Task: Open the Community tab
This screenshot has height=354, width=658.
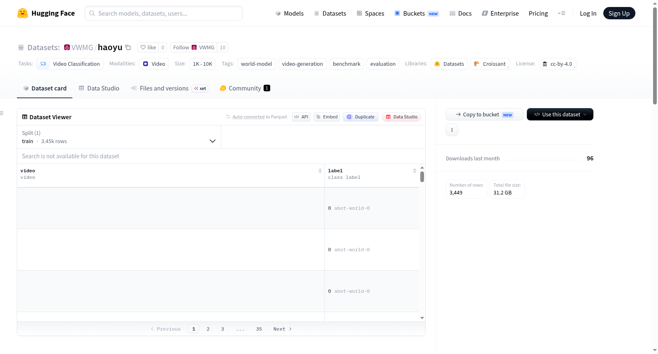Action: [x=245, y=88]
